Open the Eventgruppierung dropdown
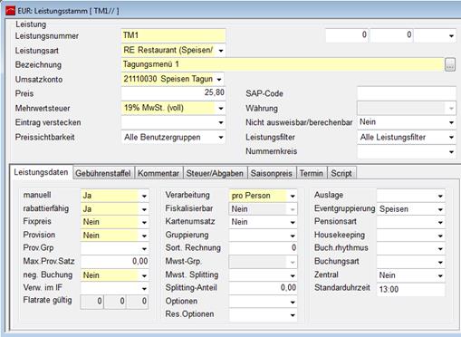 [x=440, y=209]
